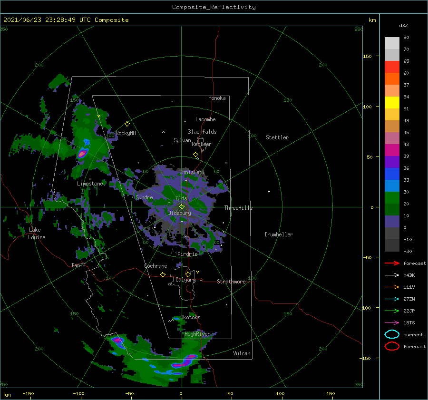Click the RedDeer label

click(x=202, y=144)
